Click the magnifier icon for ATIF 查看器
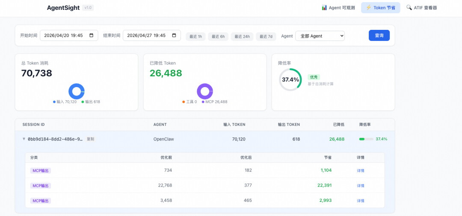This screenshot has width=462, height=216. pos(409,8)
